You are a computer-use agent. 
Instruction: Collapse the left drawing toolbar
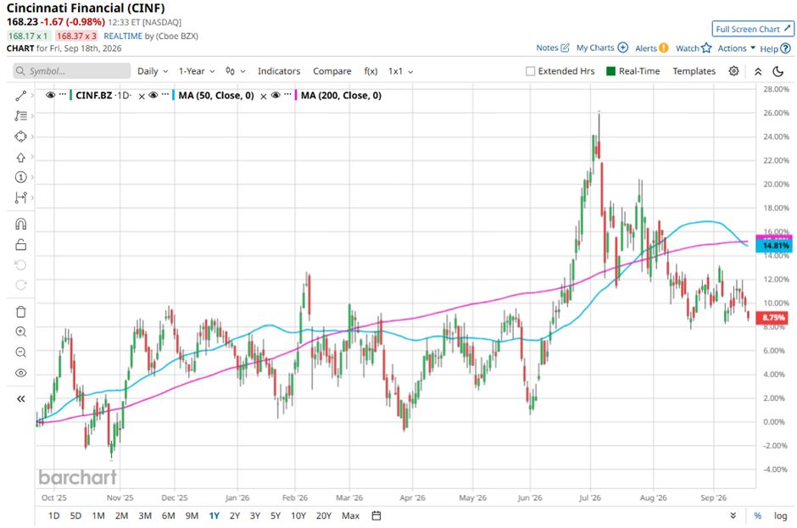point(21,399)
